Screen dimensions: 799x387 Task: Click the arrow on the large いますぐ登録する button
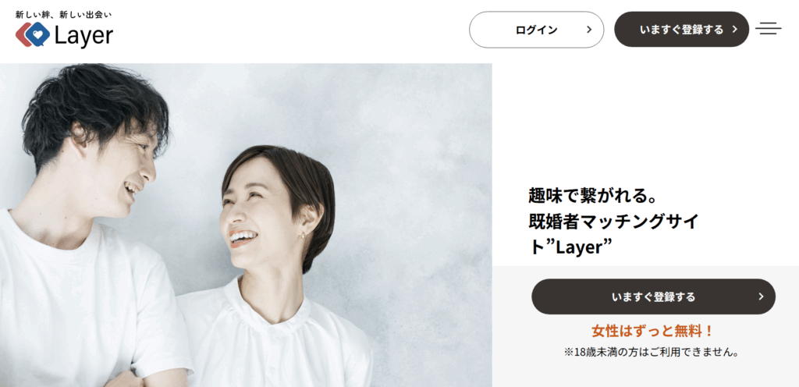click(761, 296)
